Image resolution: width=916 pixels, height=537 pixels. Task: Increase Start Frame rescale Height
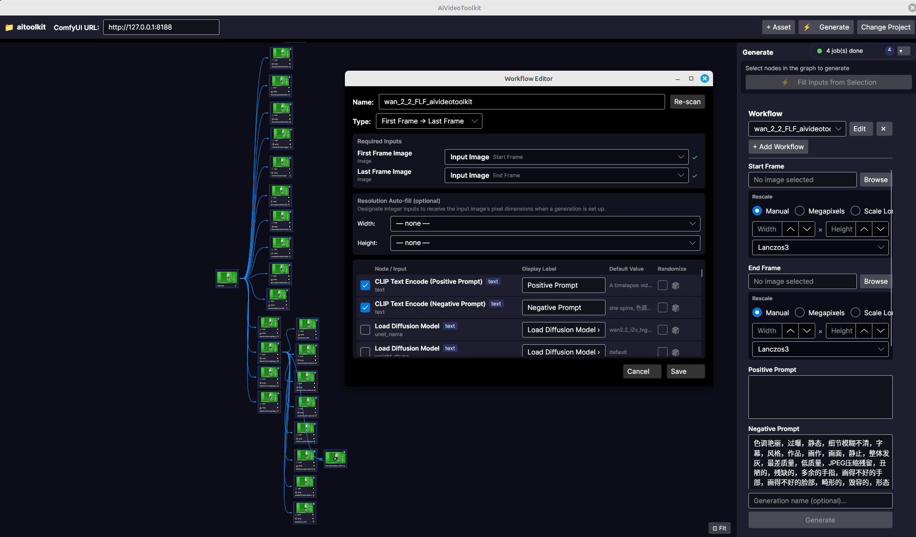click(x=864, y=229)
